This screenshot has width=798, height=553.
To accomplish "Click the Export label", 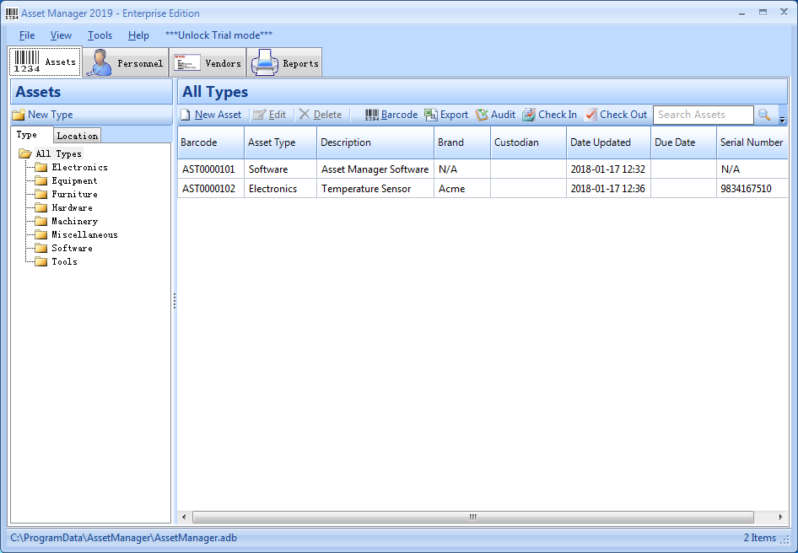I will [454, 115].
